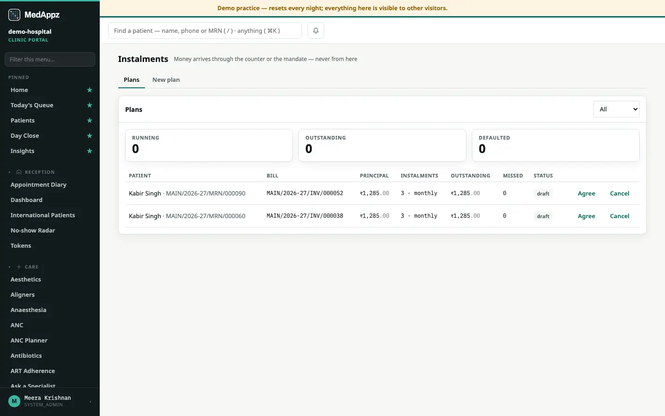The height and width of the screenshot is (416, 665).
Task: Click the Care section plus icon
Action: (x=19, y=267)
